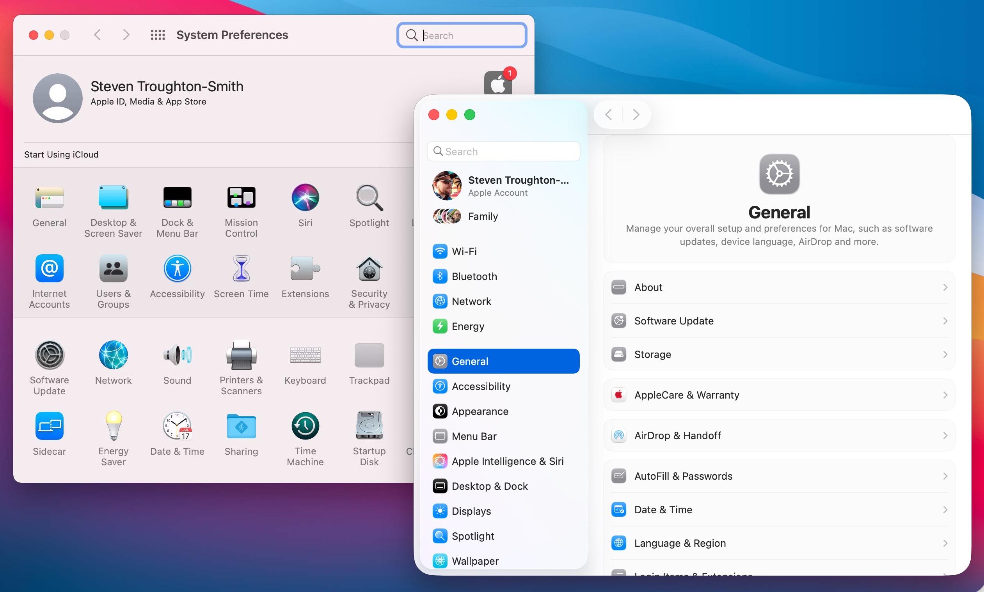Open Date & Time row in General
The width and height of the screenshot is (984, 592).
(x=779, y=509)
